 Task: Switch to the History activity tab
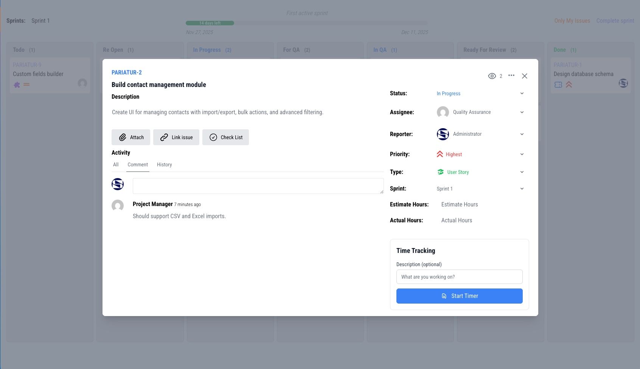pos(164,165)
